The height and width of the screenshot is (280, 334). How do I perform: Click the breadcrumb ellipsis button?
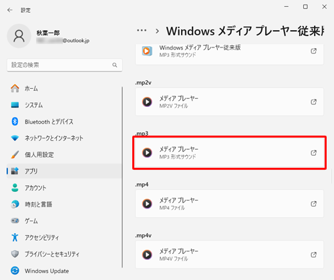142,31
